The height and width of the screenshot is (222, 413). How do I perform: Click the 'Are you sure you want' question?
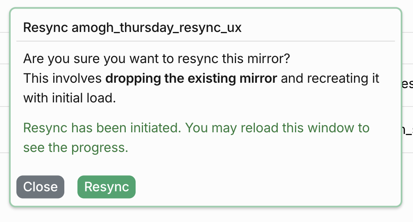157,59
